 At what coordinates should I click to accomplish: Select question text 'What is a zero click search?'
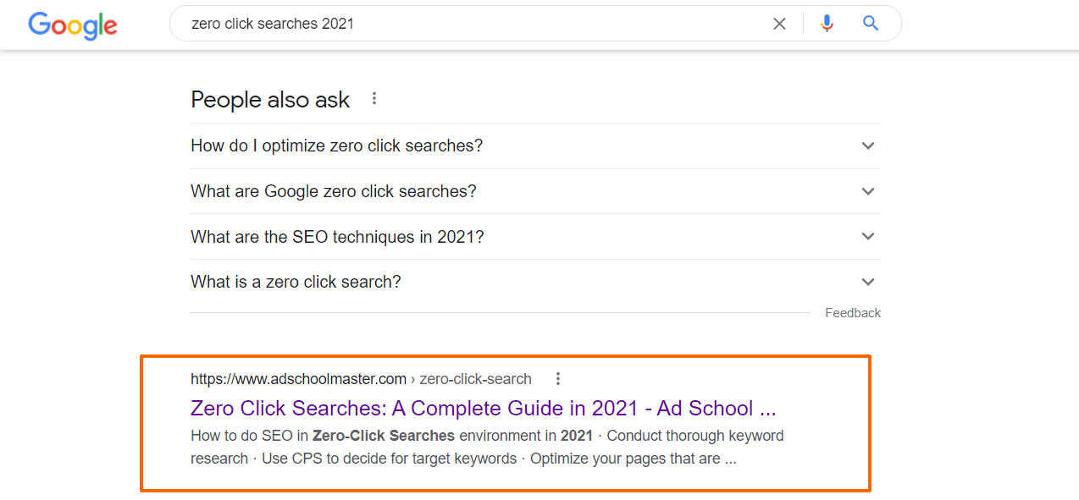point(296,282)
